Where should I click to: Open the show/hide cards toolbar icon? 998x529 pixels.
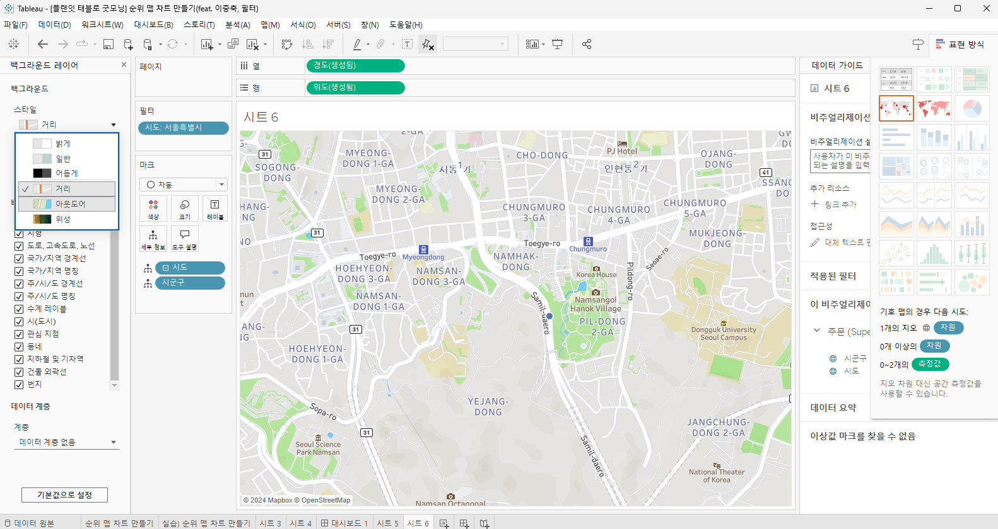click(532, 44)
